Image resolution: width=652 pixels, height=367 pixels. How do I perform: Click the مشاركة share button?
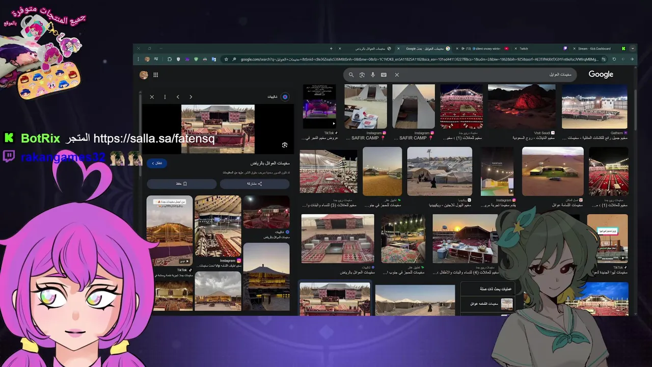255,183
